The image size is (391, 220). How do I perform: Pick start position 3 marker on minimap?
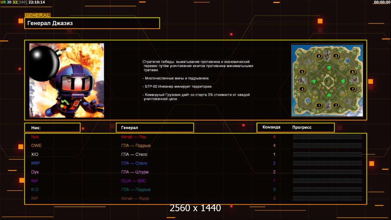336,56
